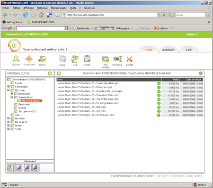This screenshot has height=188, width=213.
Task: Click the clipboard paste icon in Clipboard panel
Action: coord(10,168)
